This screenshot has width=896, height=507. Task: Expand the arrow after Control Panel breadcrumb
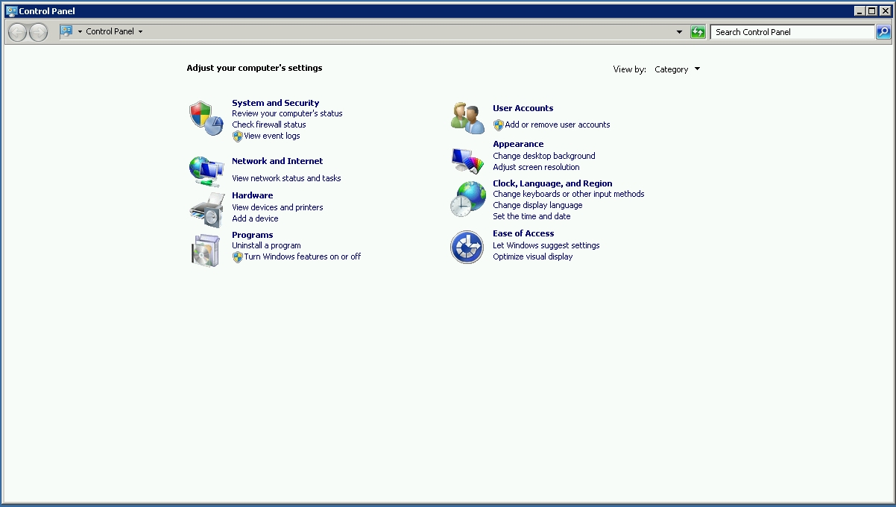click(140, 32)
